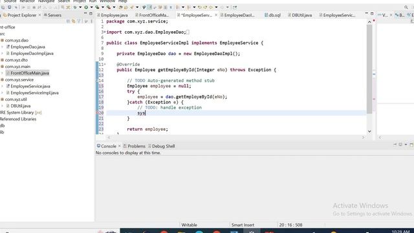Open the Help menu
The image size is (414, 233).
[122, 1]
